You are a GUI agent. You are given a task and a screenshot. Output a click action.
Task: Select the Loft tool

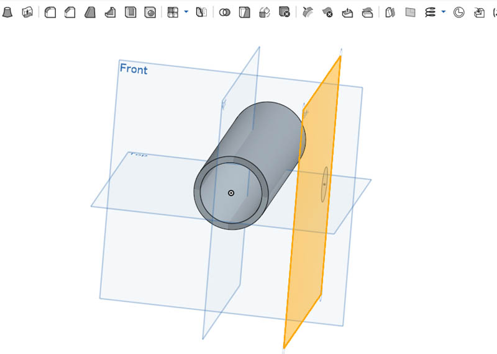pyautogui.click(x=7, y=12)
